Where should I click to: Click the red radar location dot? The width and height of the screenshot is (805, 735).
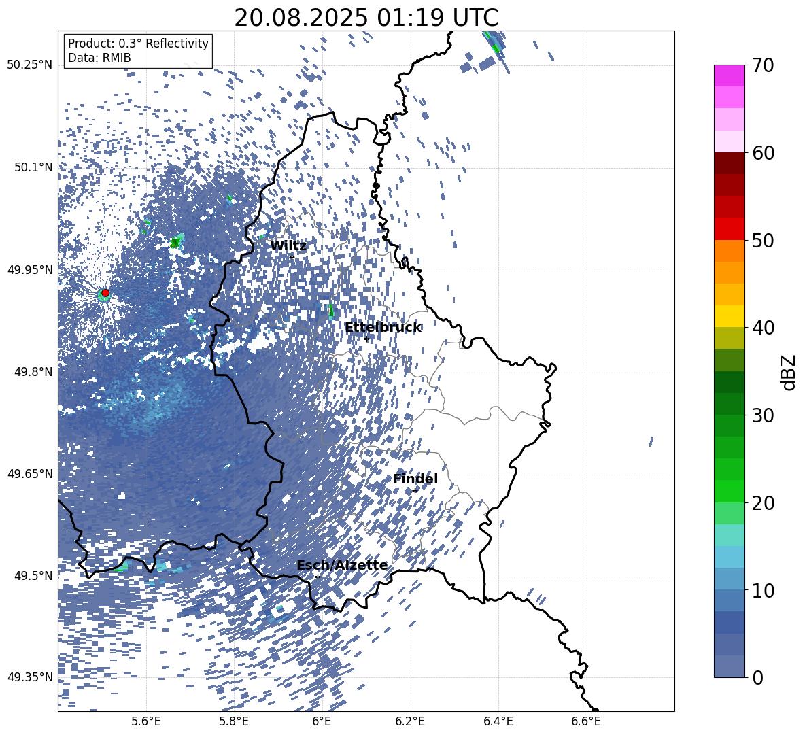[x=105, y=292]
